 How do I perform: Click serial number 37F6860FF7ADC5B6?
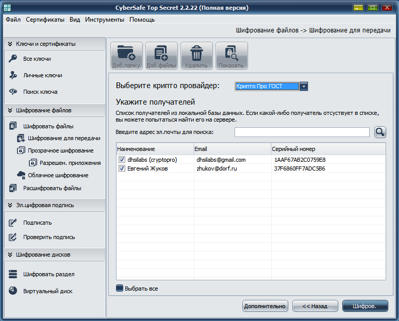click(x=300, y=168)
